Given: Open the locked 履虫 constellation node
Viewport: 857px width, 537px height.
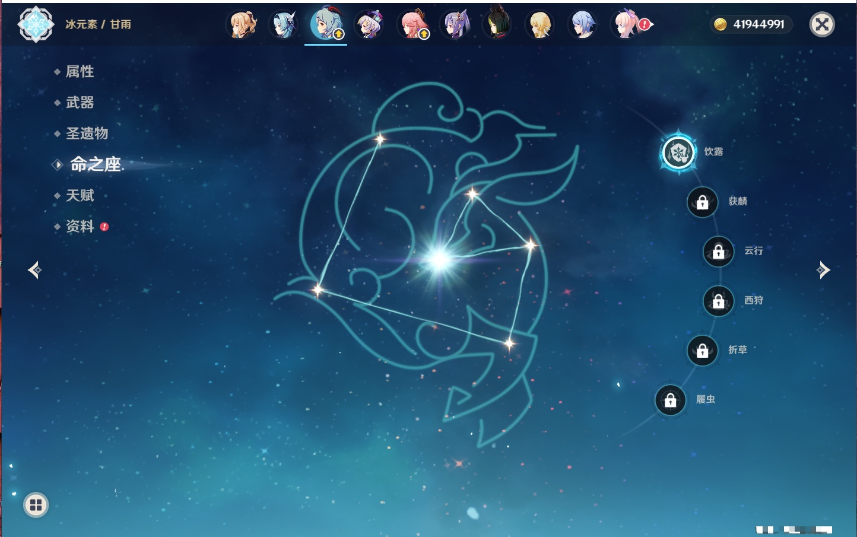Looking at the screenshot, I should (x=670, y=401).
